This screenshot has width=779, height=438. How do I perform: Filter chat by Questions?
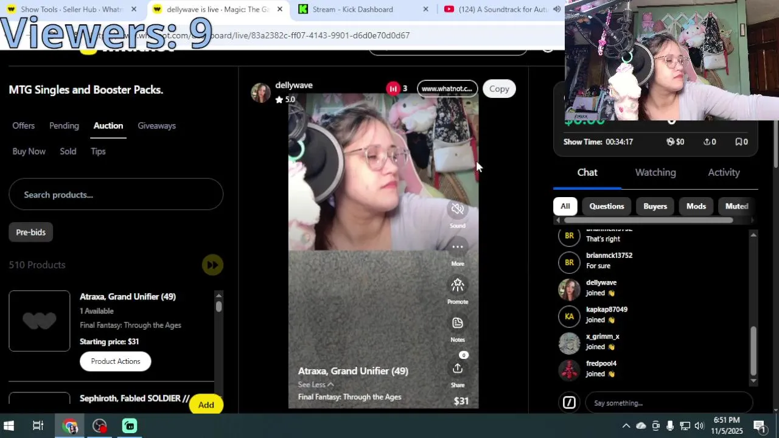coord(607,206)
